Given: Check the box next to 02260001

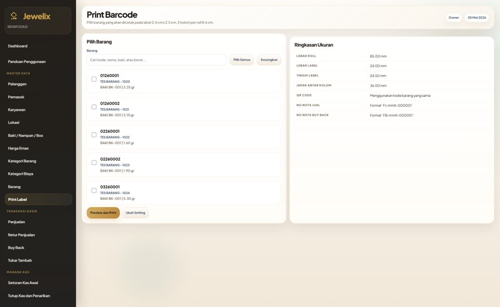Looking at the screenshot, I should 94,135.
